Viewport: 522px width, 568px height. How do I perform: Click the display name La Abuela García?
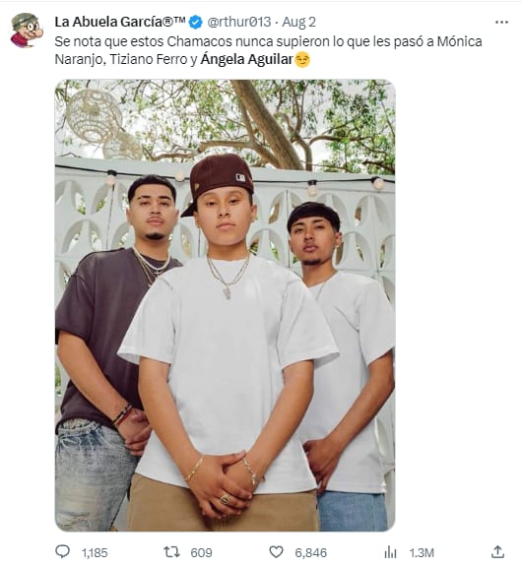[x=119, y=22]
